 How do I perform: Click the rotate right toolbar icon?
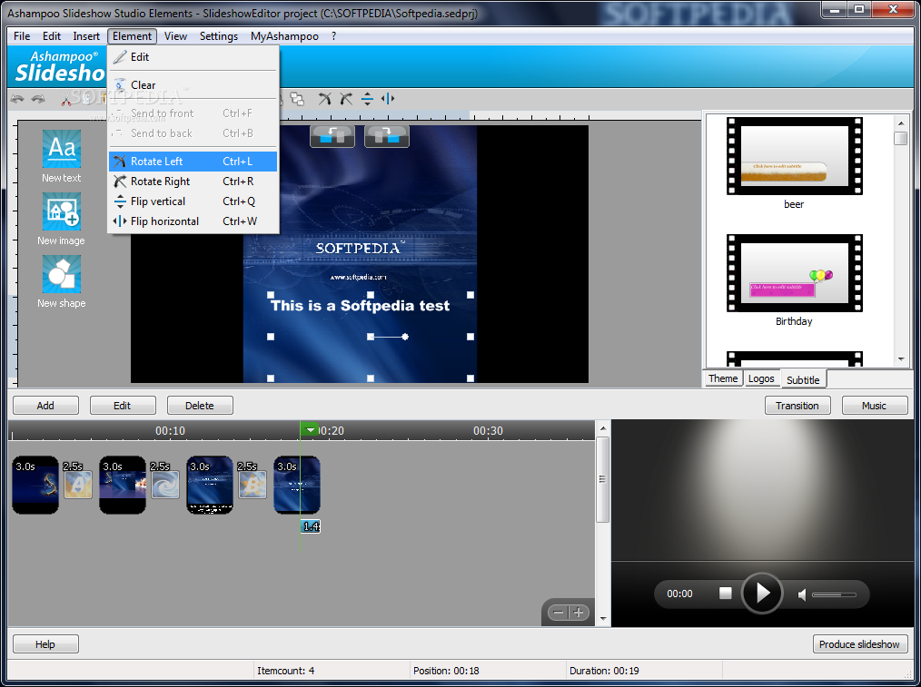[x=346, y=99]
